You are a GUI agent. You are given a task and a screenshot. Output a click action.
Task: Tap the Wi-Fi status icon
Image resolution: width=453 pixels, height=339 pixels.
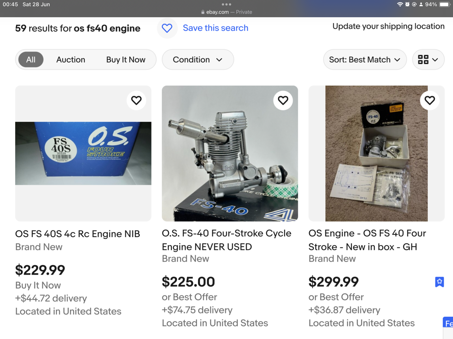point(400,5)
